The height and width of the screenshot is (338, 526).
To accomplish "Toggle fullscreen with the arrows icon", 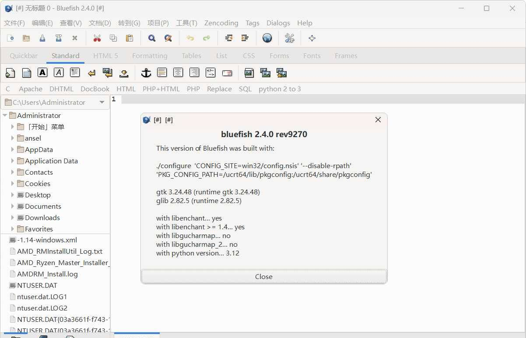I will pos(312,38).
